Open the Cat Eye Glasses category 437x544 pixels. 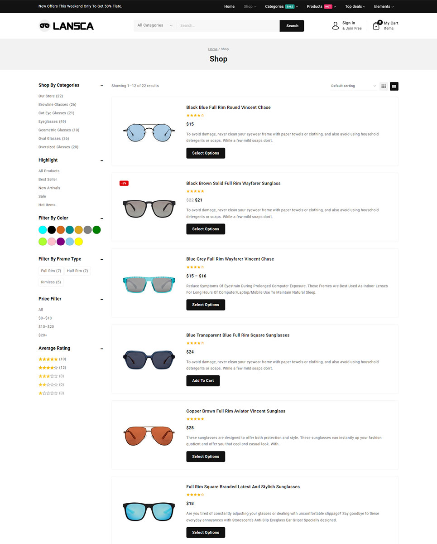[x=56, y=113]
